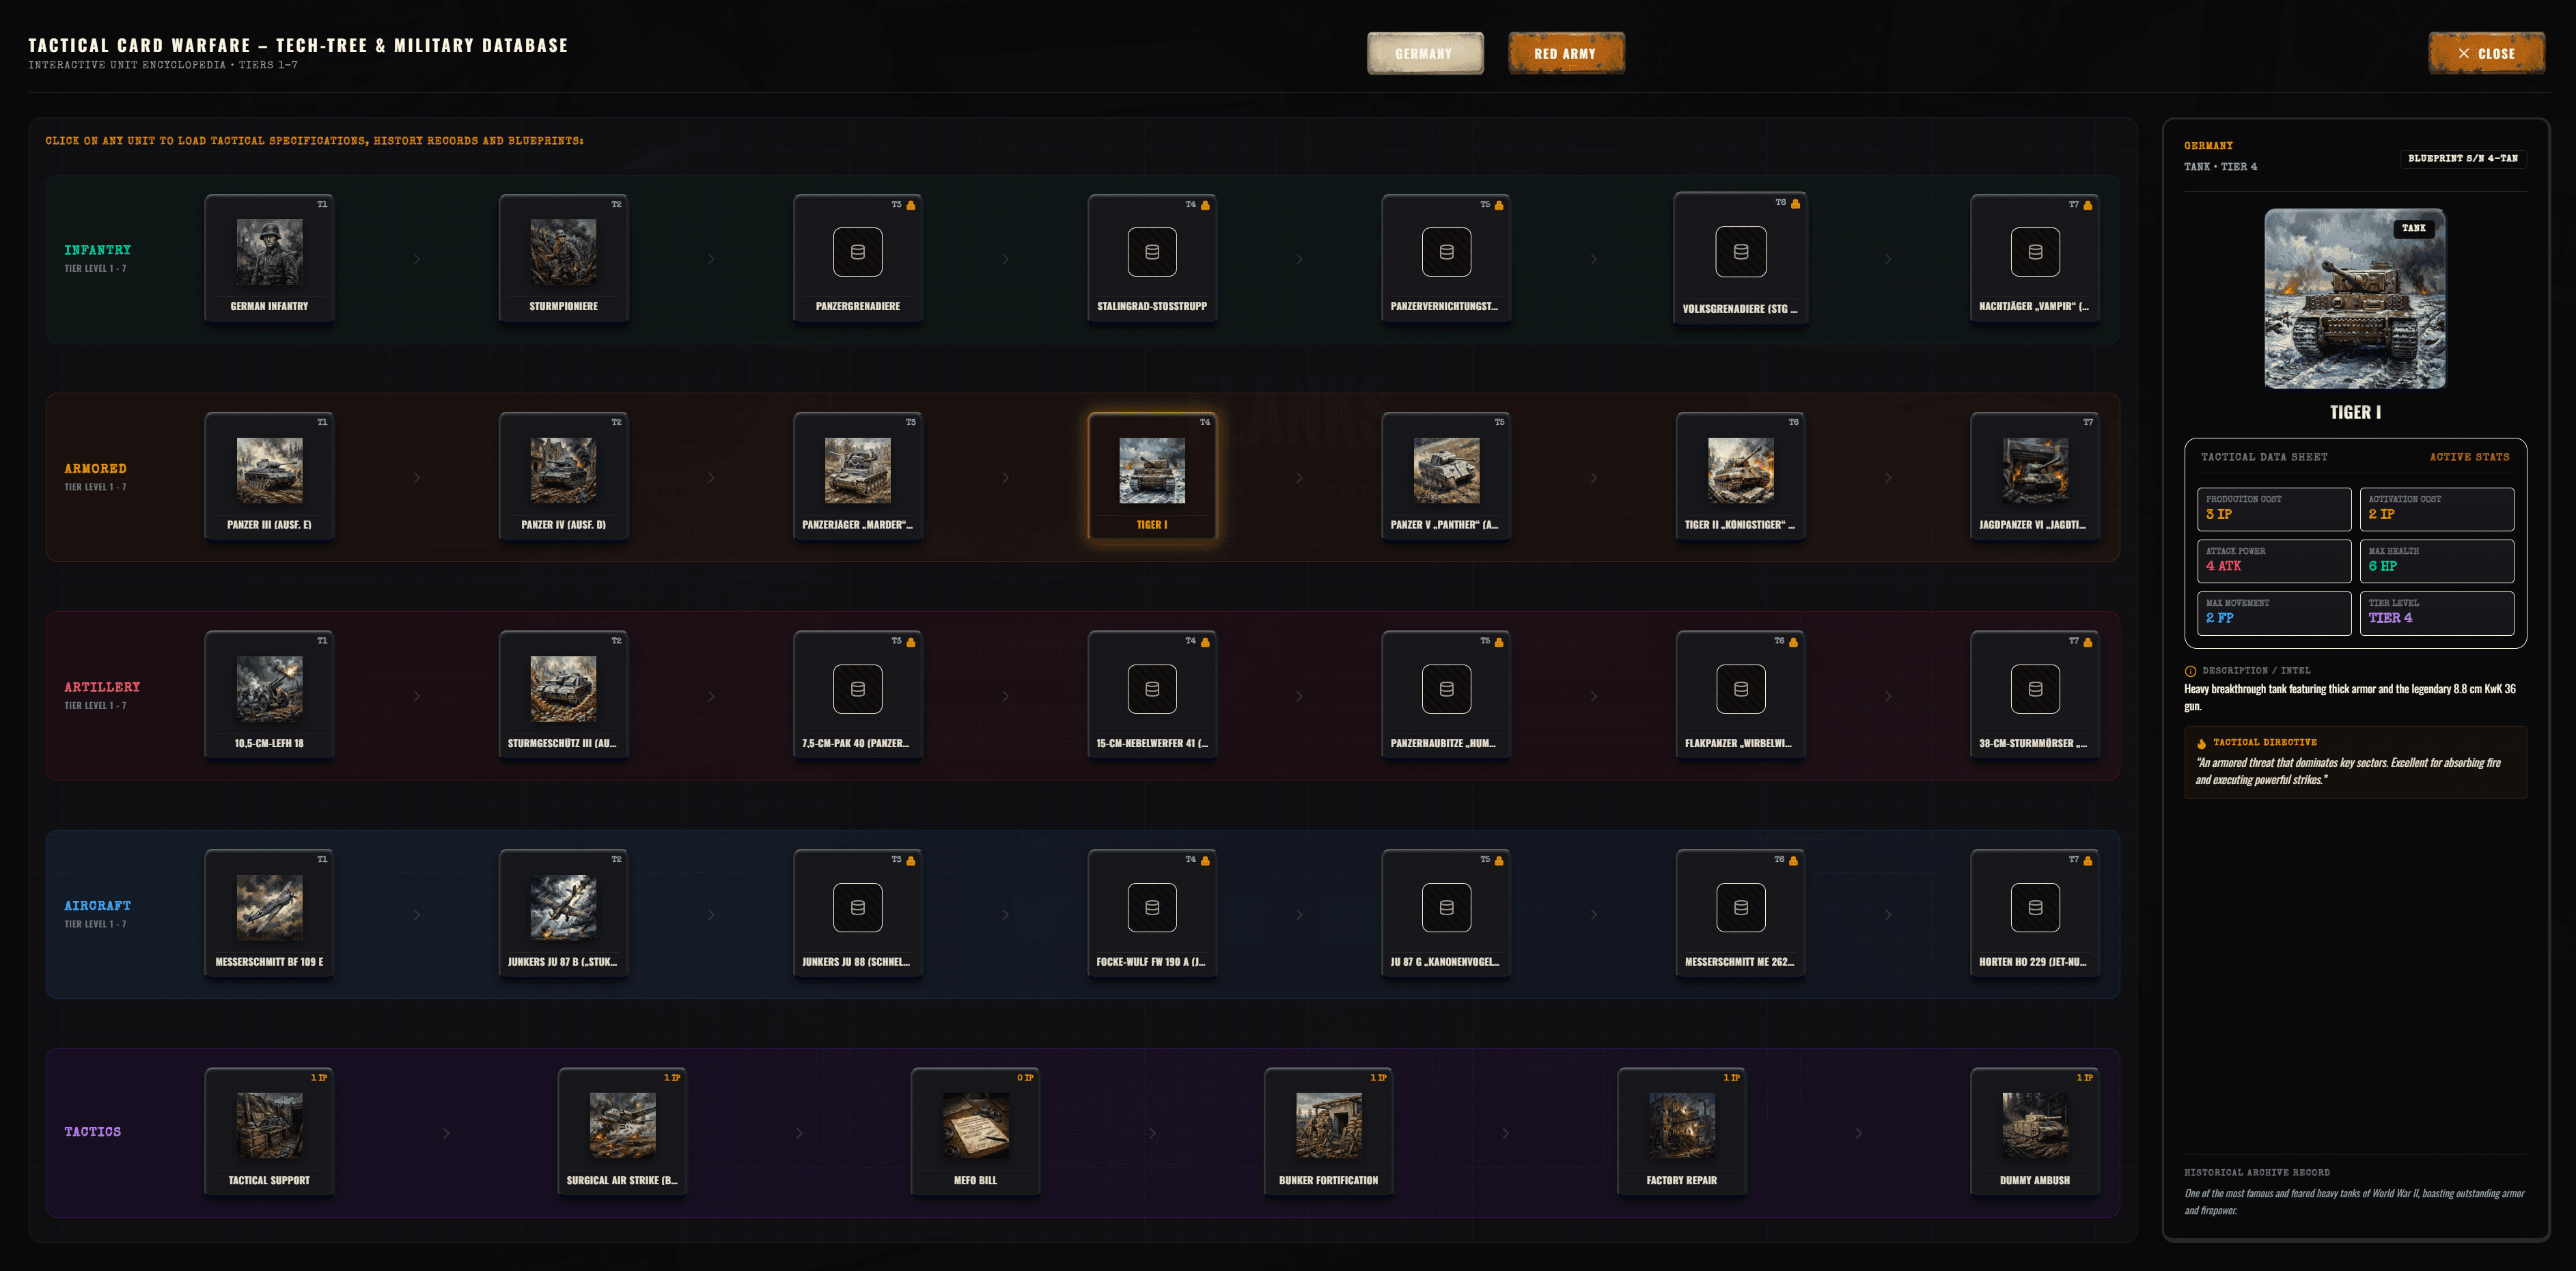
Task: Click locked Focke-Wulf Fw 190 A blueprint icon
Action: 1152,907
